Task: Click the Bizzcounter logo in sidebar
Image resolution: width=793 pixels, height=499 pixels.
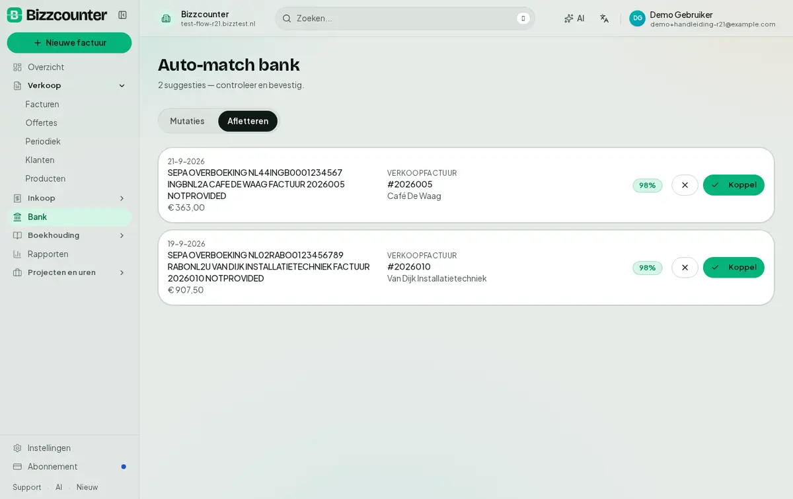Action: [57, 15]
